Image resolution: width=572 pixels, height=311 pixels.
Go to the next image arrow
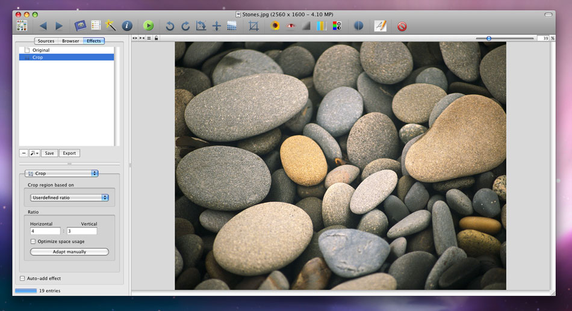[59, 26]
